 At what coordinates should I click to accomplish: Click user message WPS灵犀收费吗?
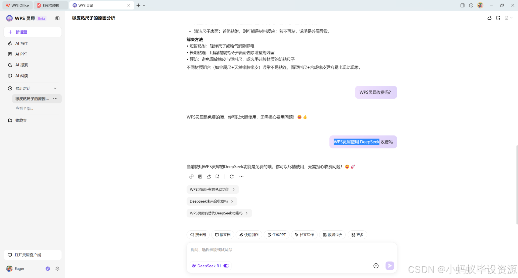tap(376, 92)
